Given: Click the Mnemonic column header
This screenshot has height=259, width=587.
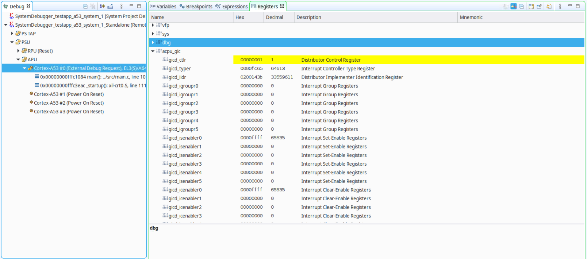Looking at the screenshot, I should pos(471,17).
